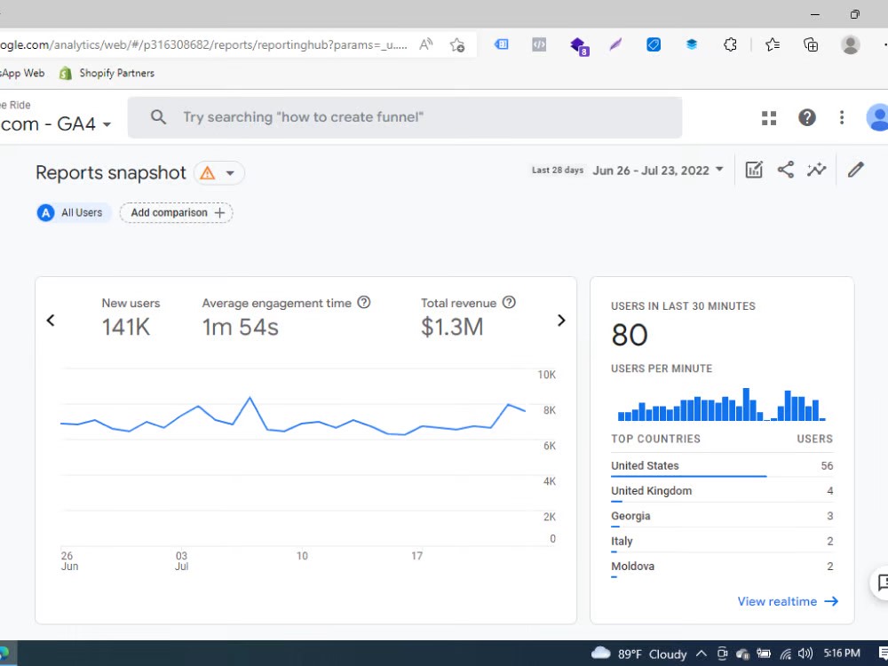
Task: Click the Total revenue help icon
Action: coord(509,303)
